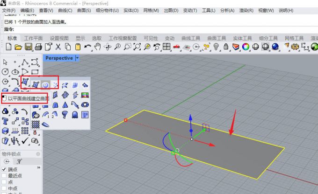This screenshot has height=194, width=318.
Task: Select the Ellipse tool in the sidebar
Action: [15, 72]
